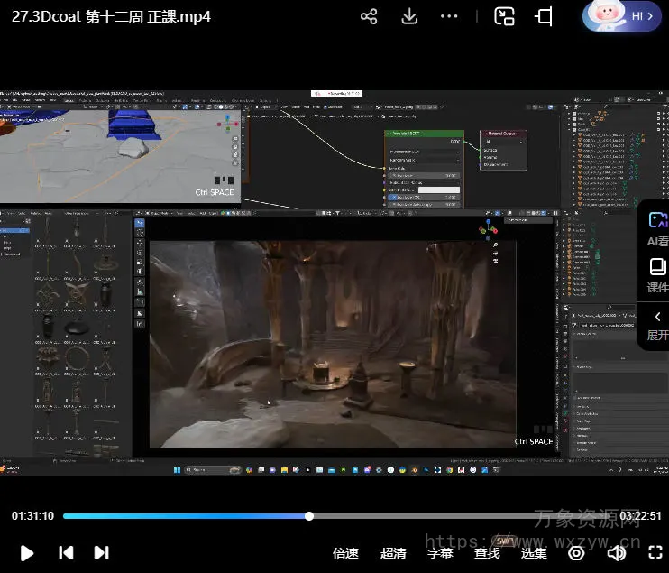Open the 课件 courseware panel
Image resolution: width=669 pixels, height=573 pixels.
[657, 274]
